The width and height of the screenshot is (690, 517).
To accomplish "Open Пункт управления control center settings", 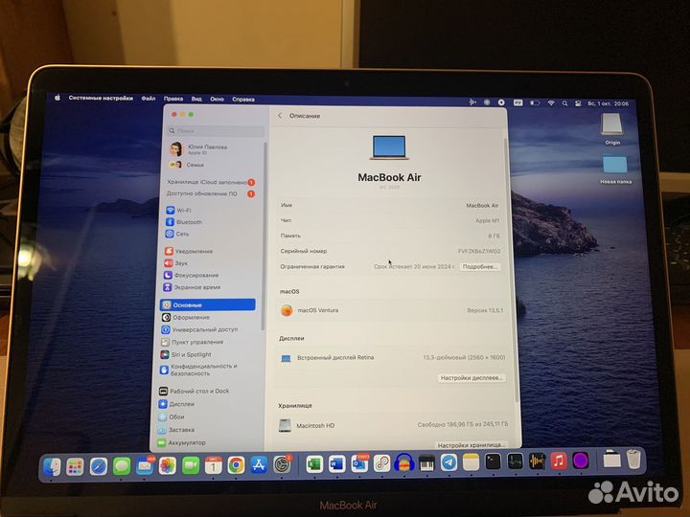I will tap(192, 342).
